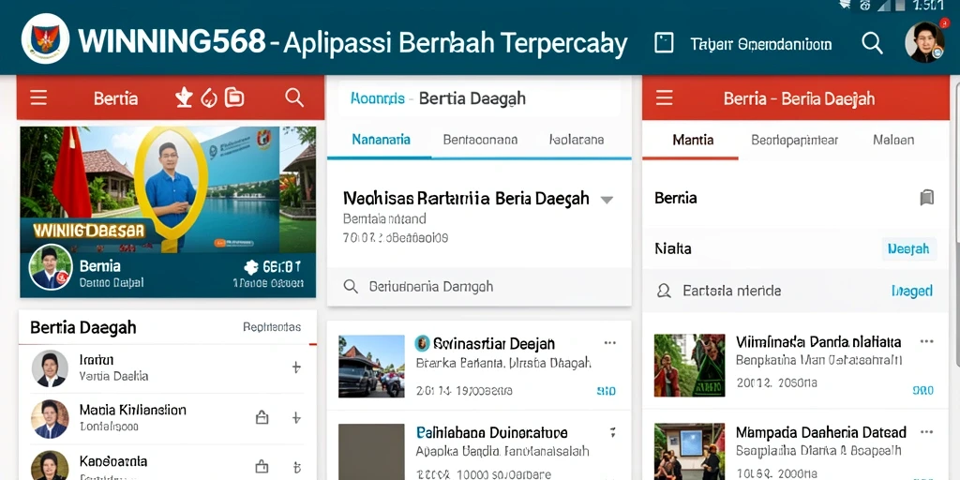This screenshot has width=960, height=480.
Task: Expand the Neohisas Bartarniia Beria Daegah dropdown
Action: click(x=607, y=200)
